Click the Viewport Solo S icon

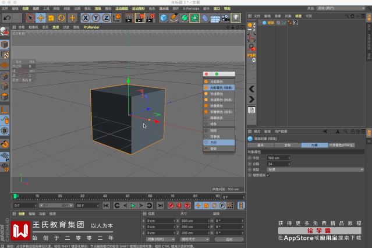click(5, 131)
